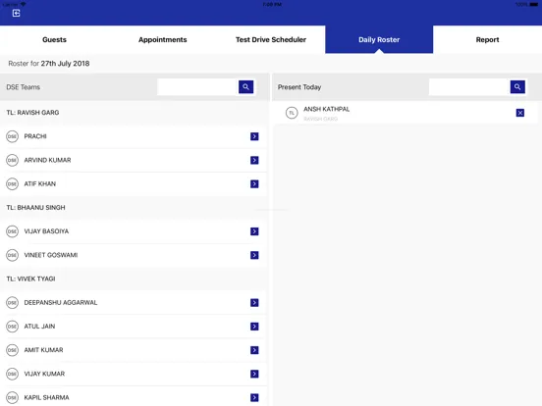The height and width of the screenshot is (406, 542).
Task: Add Atif Khan using arrow button
Action: tap(254, 184)
